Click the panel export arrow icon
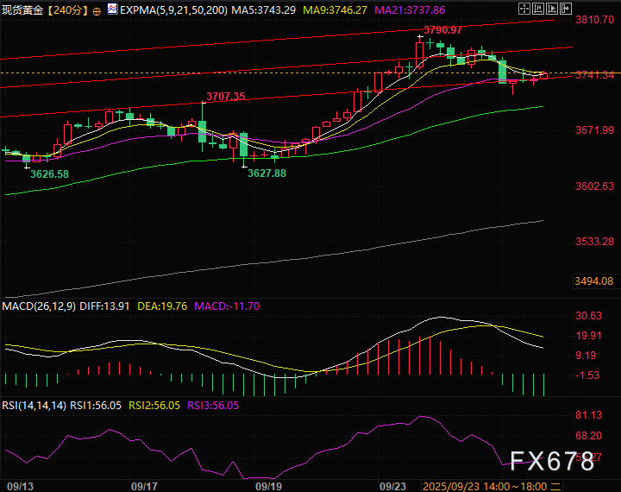This screenshot has width=621, height=492. (566, 9)
